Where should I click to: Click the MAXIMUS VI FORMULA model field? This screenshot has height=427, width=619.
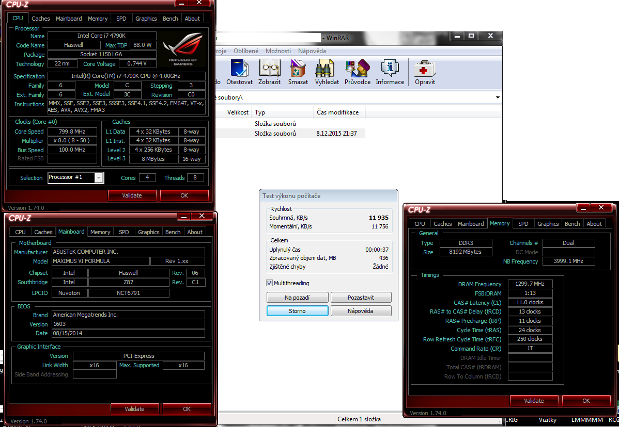[x=101, y=261]
